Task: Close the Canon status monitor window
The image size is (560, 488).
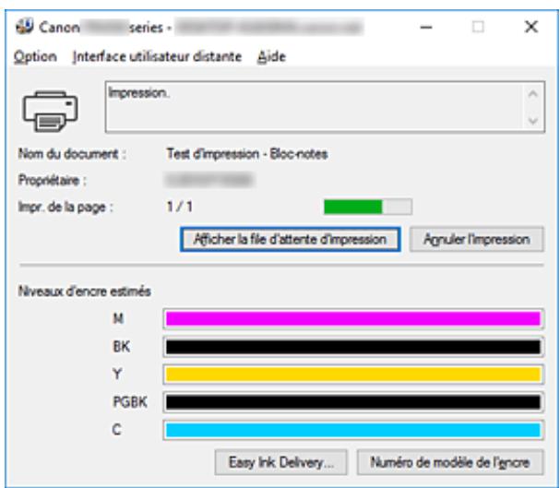Action: [531, 27]
